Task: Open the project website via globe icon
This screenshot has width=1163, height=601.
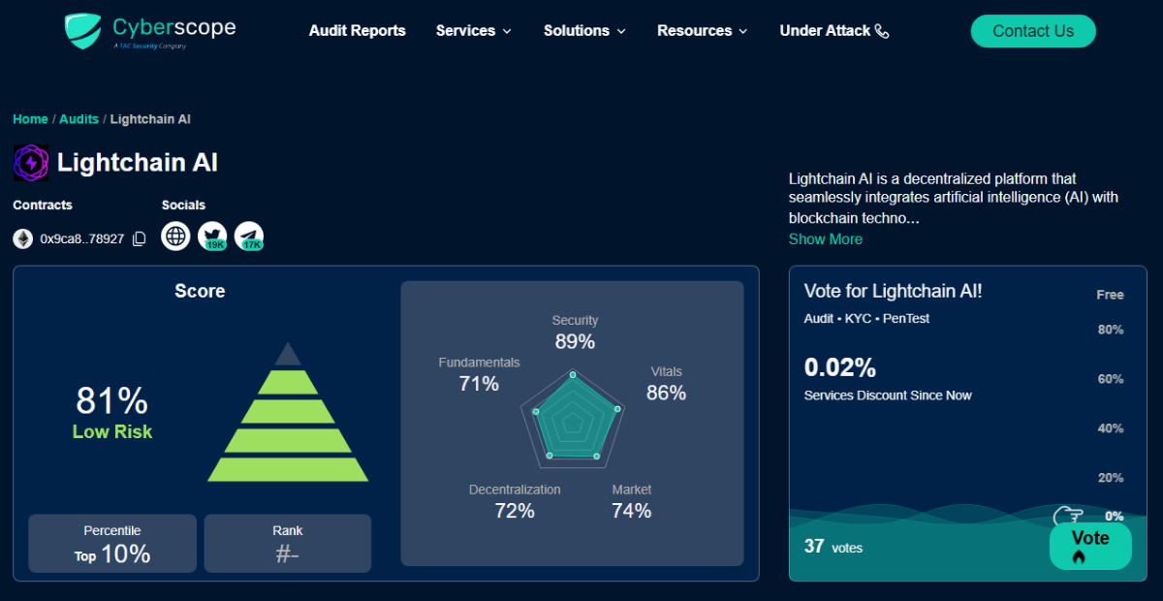Action: 175,236
